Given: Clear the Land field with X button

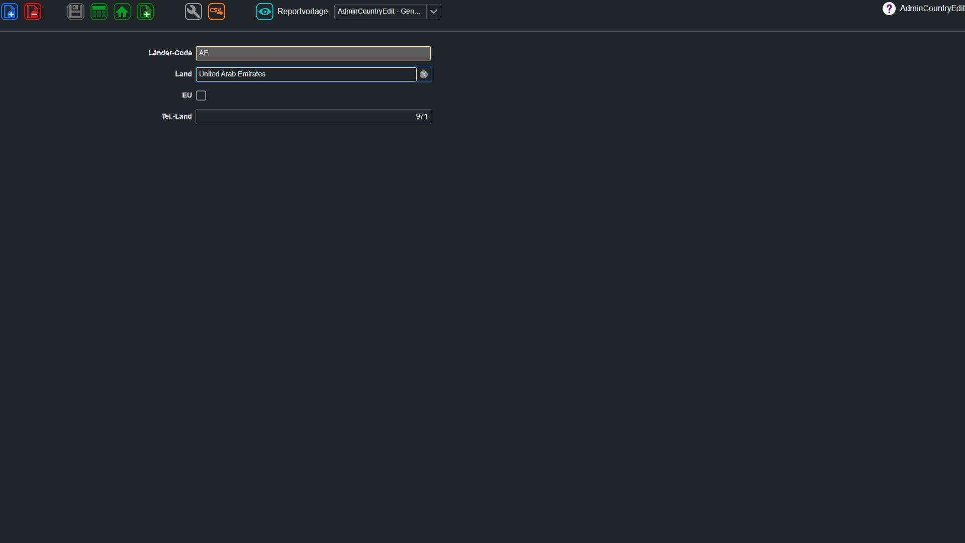Looking at the screenshot, I should coord(424,74).
